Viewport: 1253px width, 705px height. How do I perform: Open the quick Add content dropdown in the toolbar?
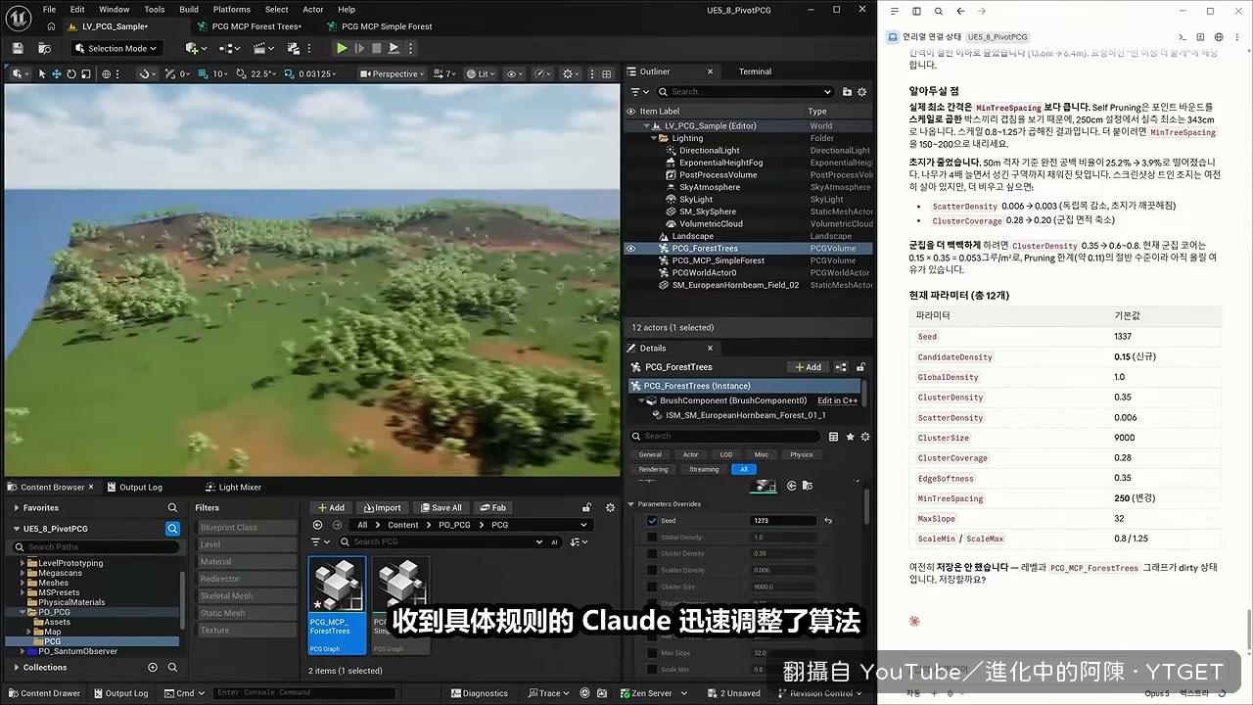click(195, 48)
